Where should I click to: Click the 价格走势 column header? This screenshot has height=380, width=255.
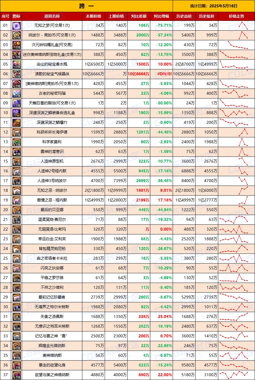236,16
